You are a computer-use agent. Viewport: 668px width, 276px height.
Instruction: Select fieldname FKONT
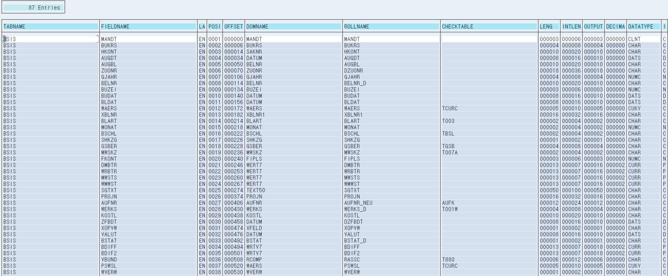[x=109, y=159]
